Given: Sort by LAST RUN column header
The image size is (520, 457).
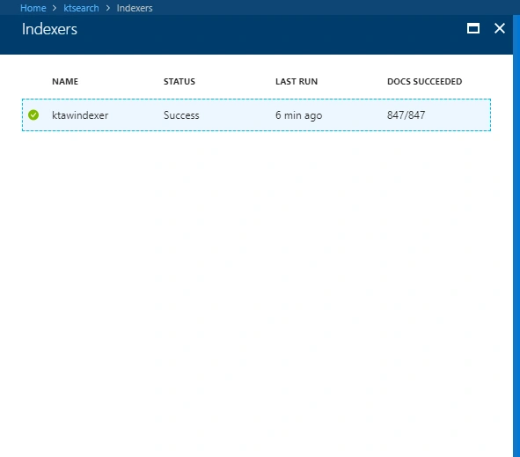Looking at the screenshot, I should coord(297,82).
